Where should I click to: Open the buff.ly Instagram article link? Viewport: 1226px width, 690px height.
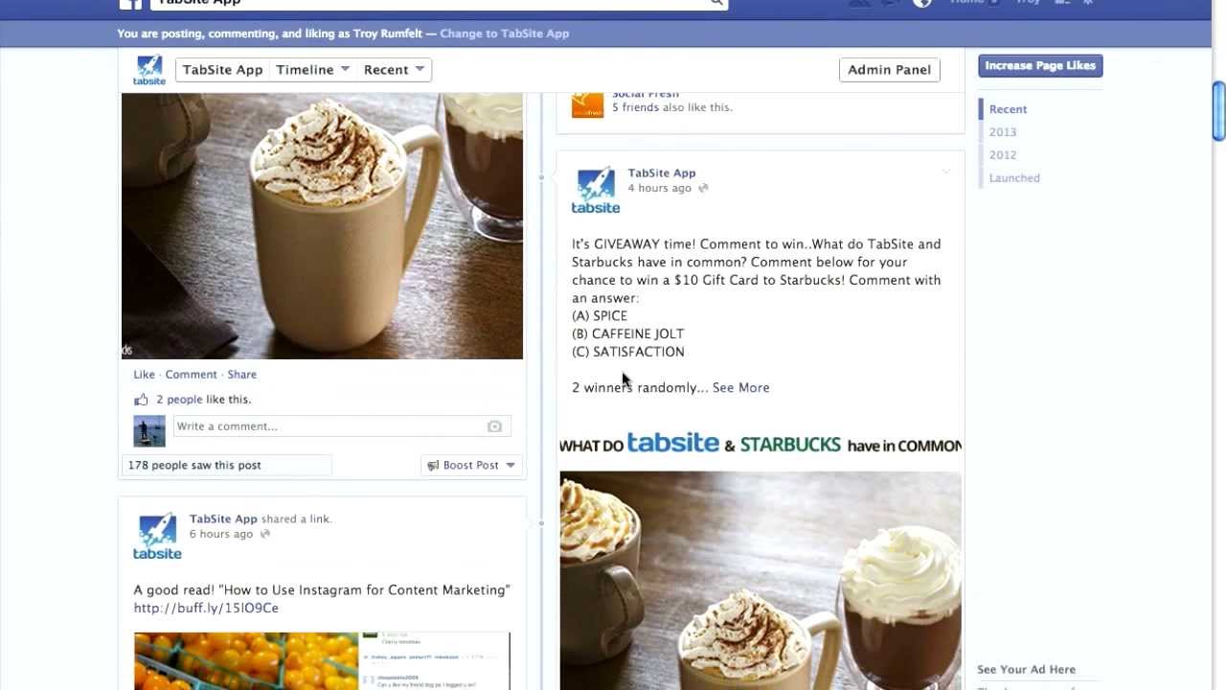(206, 608)
